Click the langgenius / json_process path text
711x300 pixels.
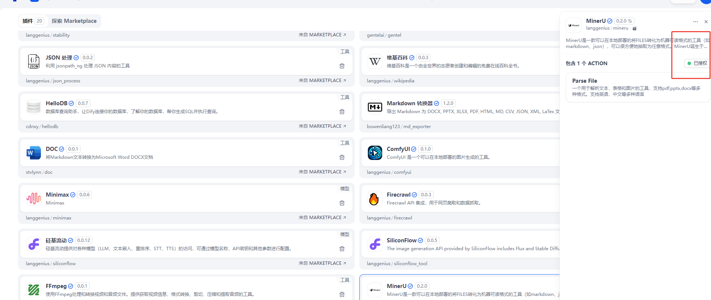pyautogui.click(x=53, y=81)
